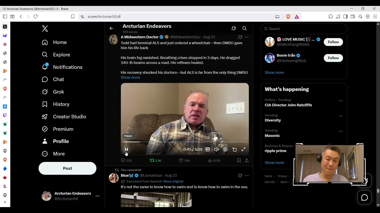This screenshot has height=213, width=380.
Task: Open options for CIA Director John Ratcliffe trend
Action: tap(341, 101)
